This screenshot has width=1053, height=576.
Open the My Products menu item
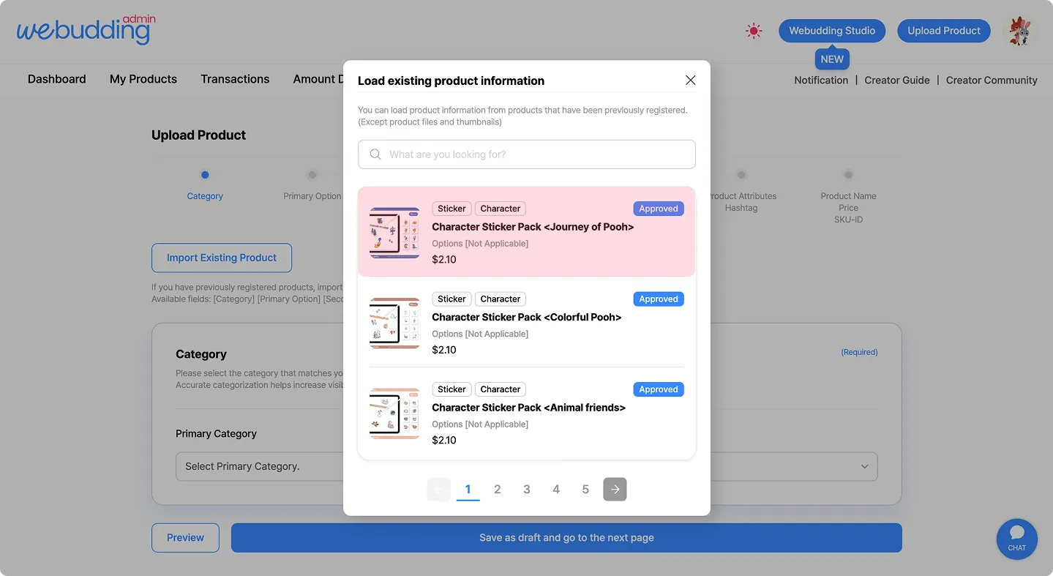click(143, 79)
